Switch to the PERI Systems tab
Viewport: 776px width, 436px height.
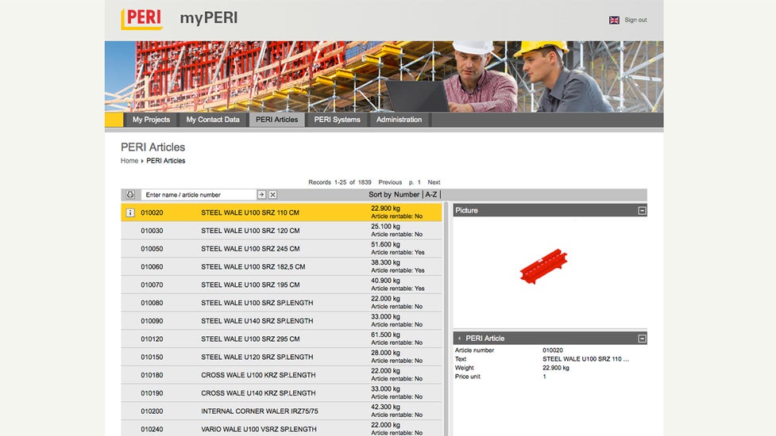coord(337,120)
